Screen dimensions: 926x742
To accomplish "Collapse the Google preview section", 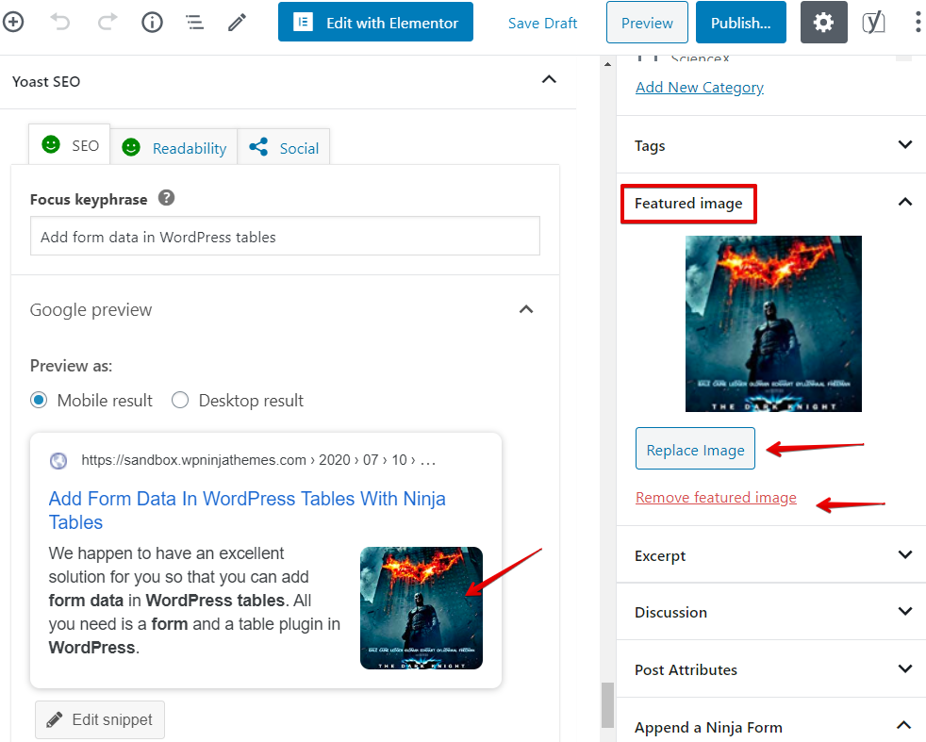I will (526, 309).
